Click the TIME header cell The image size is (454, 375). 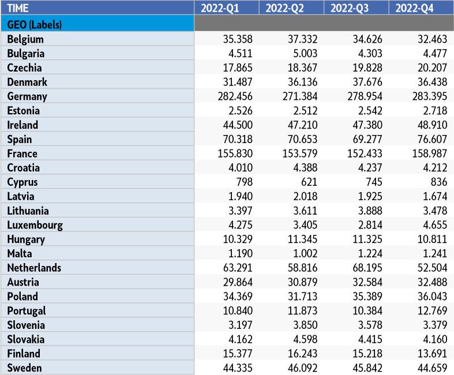pyautogui.click(x=97, y=8)
